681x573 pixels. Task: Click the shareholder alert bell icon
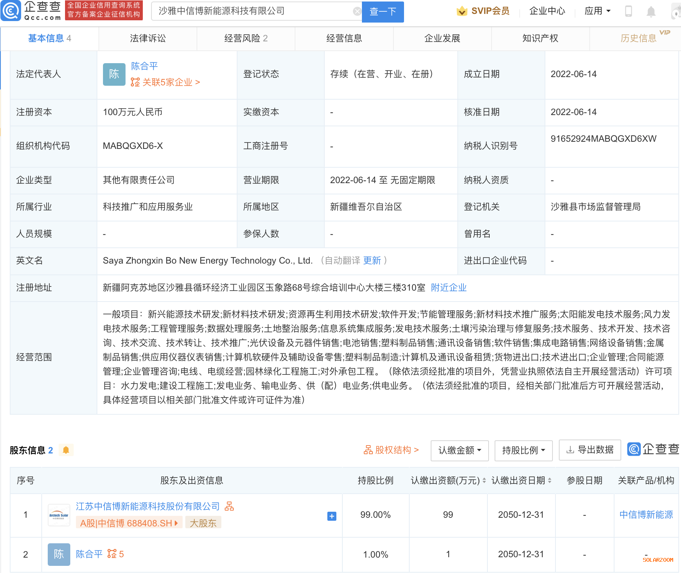coord(66,450)
